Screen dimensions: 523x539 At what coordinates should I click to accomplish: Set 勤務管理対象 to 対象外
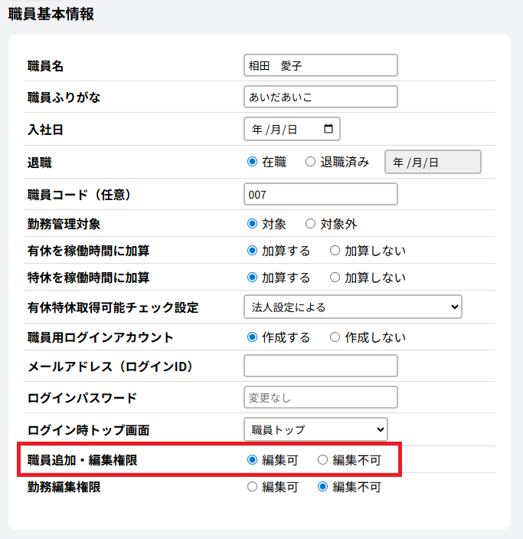click(310, 225)
